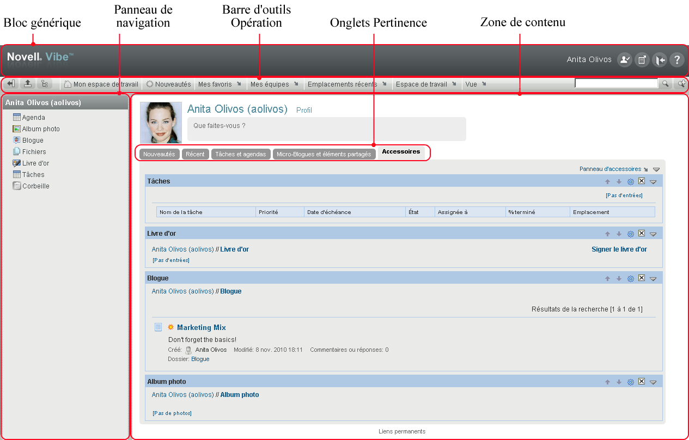Open Blogue accessory gear settings
This screenshot has width=689, height=440.
click(631, 278)
